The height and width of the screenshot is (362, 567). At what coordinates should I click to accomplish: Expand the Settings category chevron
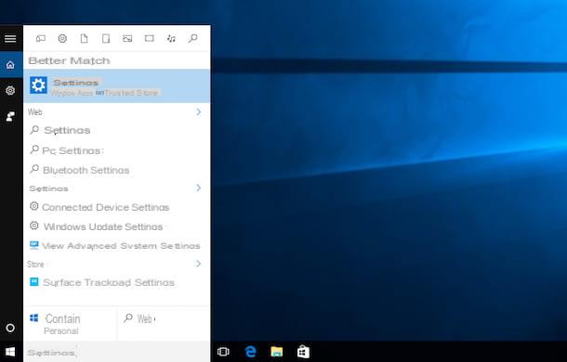pos(198,187)
